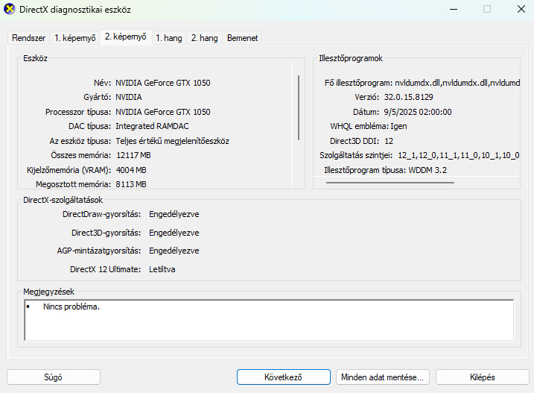Click the AGP-mintázatgyorsítás Engedélyezve value
Screen dimensions: 534x393
[x=174, y=251]
